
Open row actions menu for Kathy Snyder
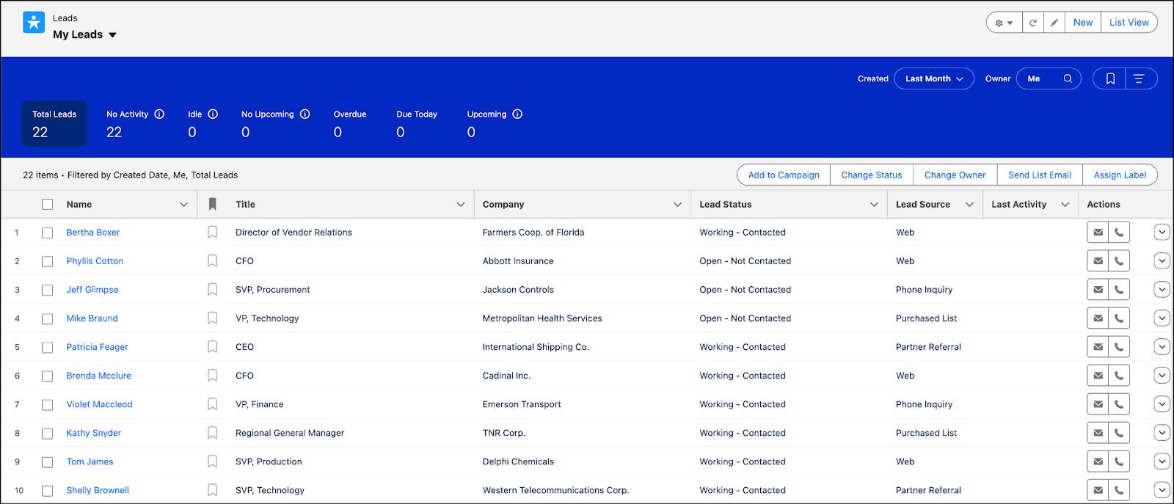pos(1162,433)
